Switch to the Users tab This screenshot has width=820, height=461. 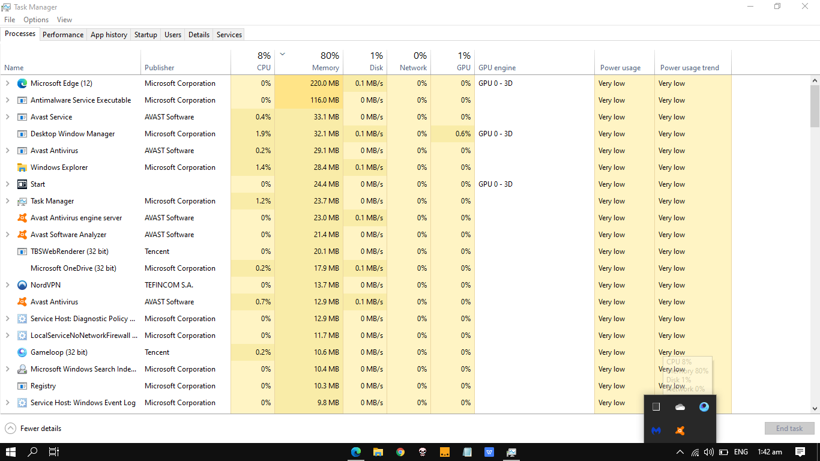173,35
